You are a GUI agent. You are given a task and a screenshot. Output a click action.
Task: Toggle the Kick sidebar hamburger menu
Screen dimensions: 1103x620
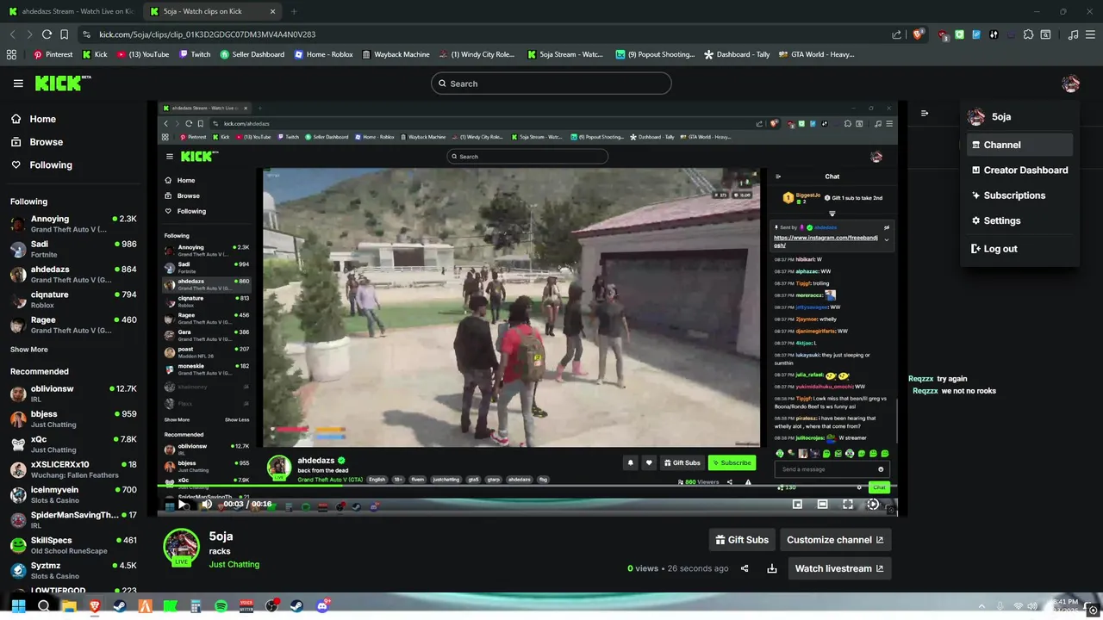click(x=18, y=84)
